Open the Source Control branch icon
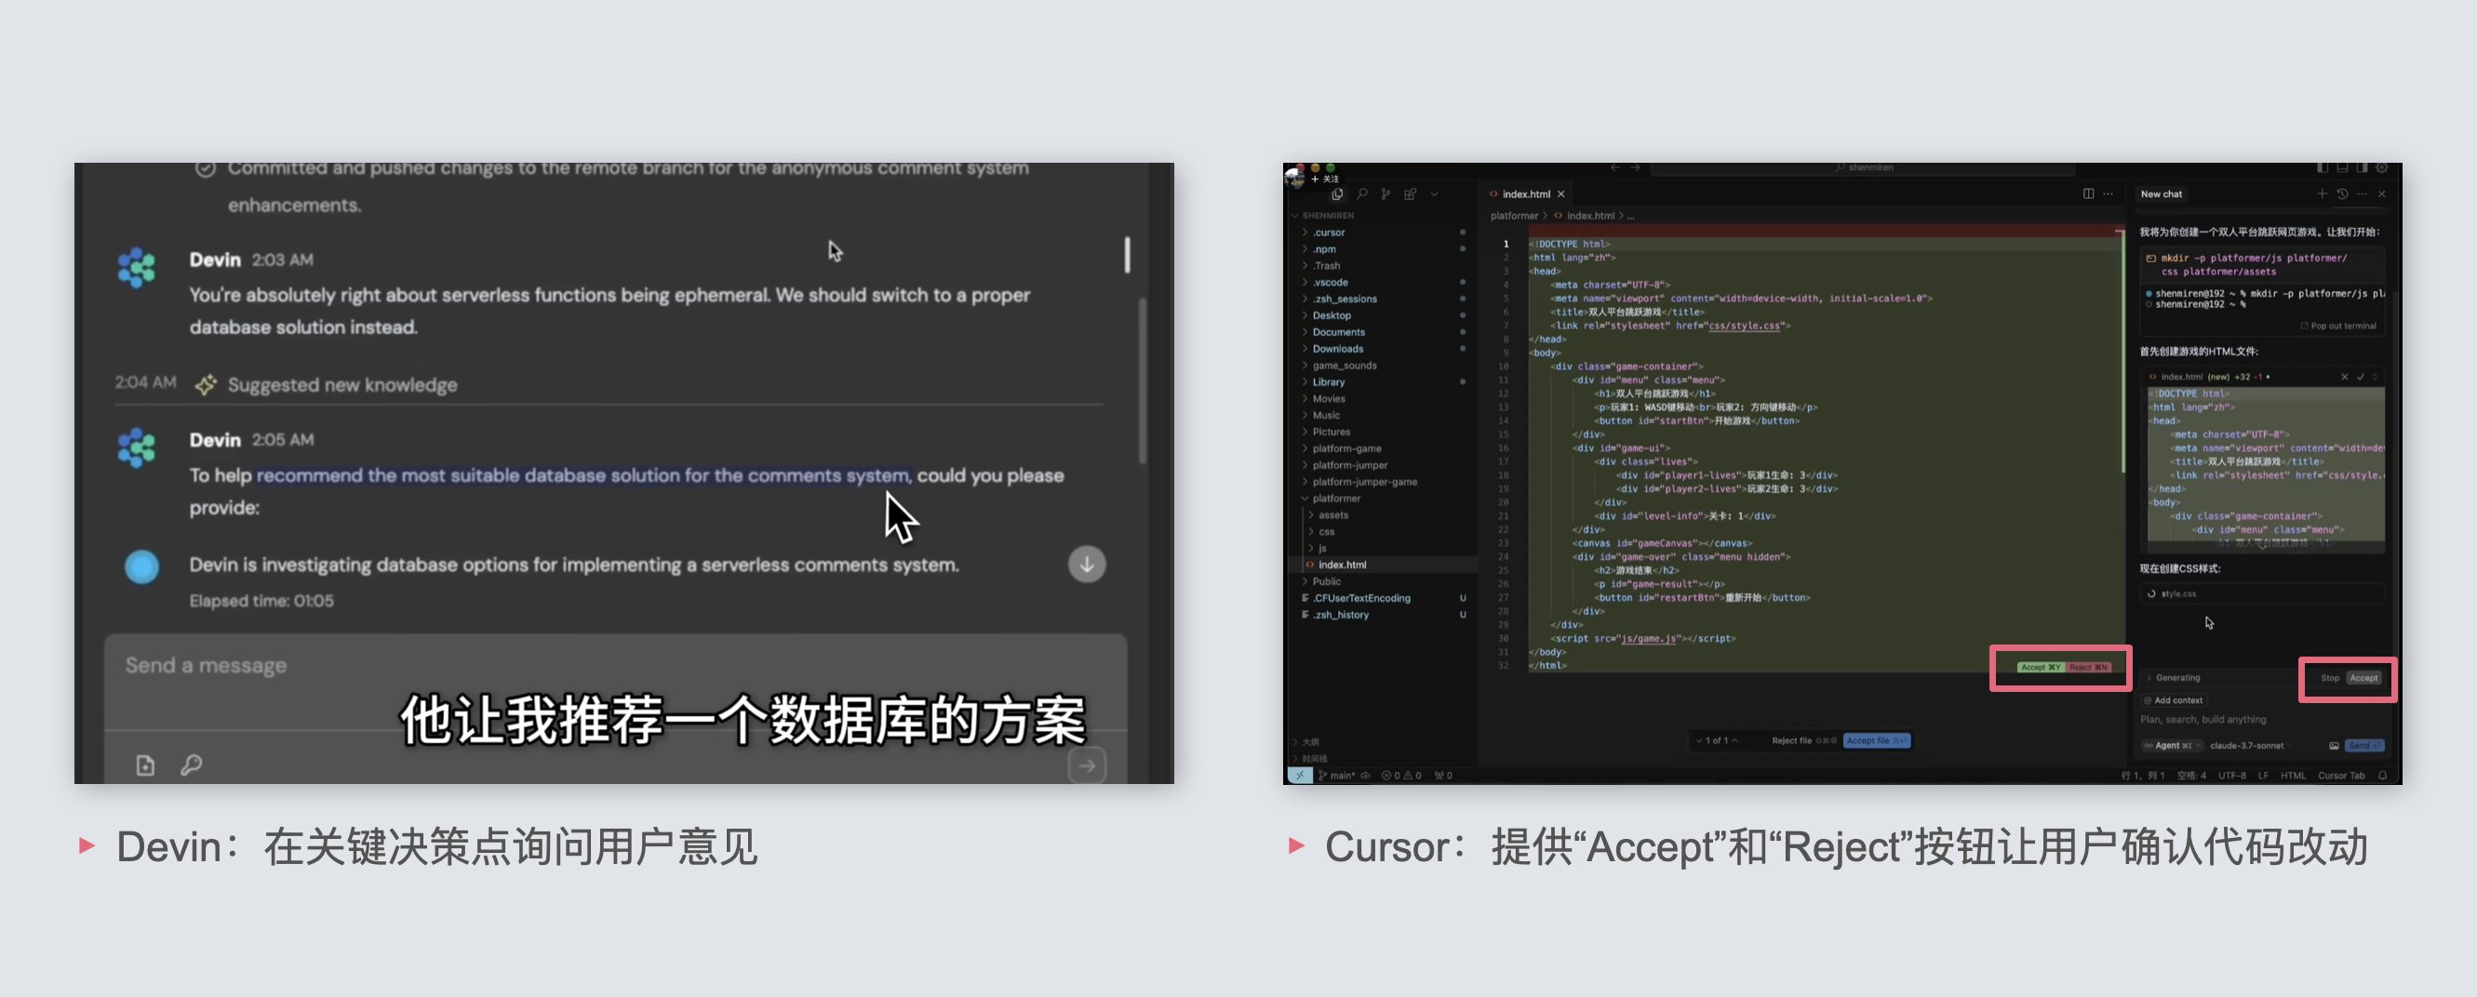2477x997 pixels. [1386, 194]
